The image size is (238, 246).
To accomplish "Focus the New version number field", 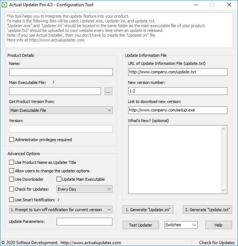I will 177,91.
